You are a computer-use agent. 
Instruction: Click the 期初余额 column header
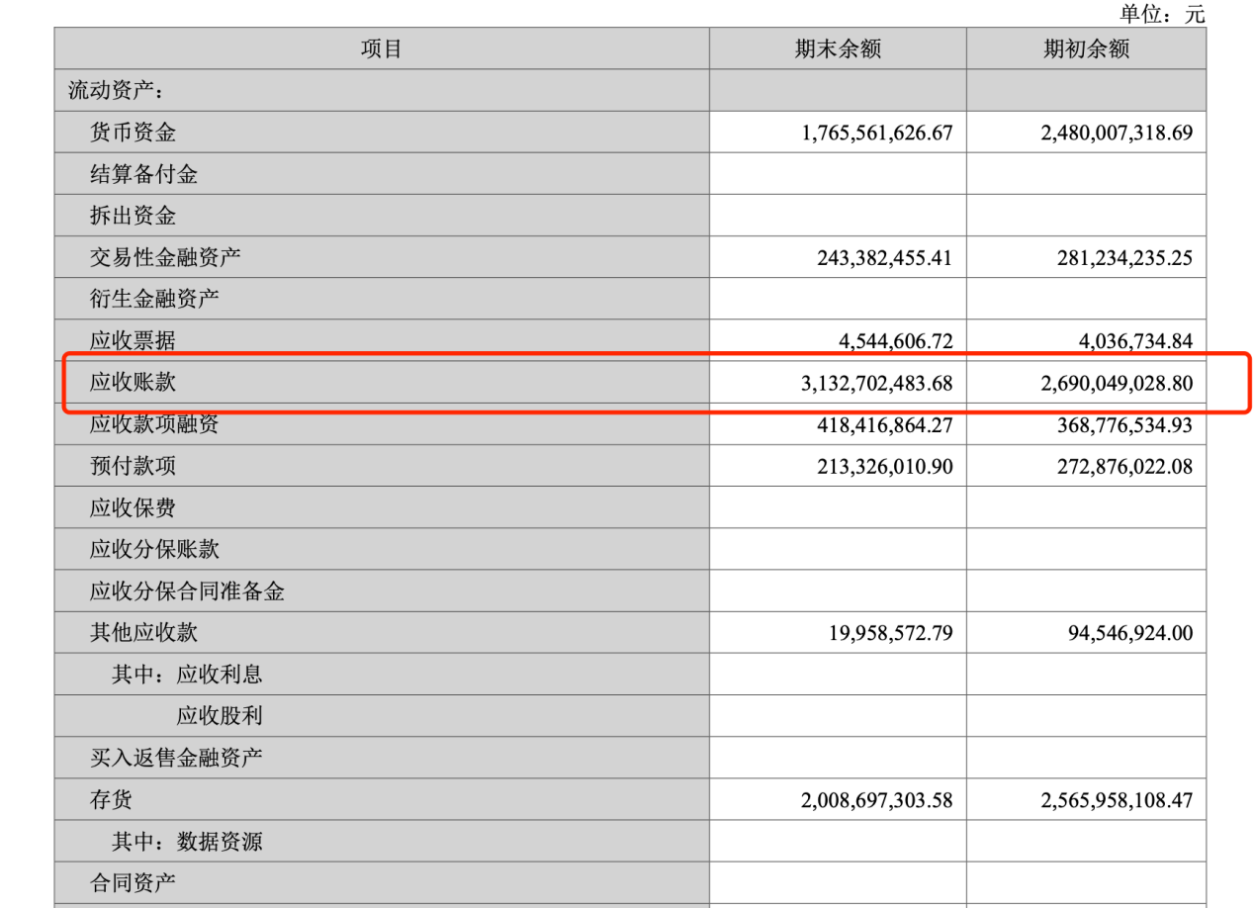click(1086, 48)
